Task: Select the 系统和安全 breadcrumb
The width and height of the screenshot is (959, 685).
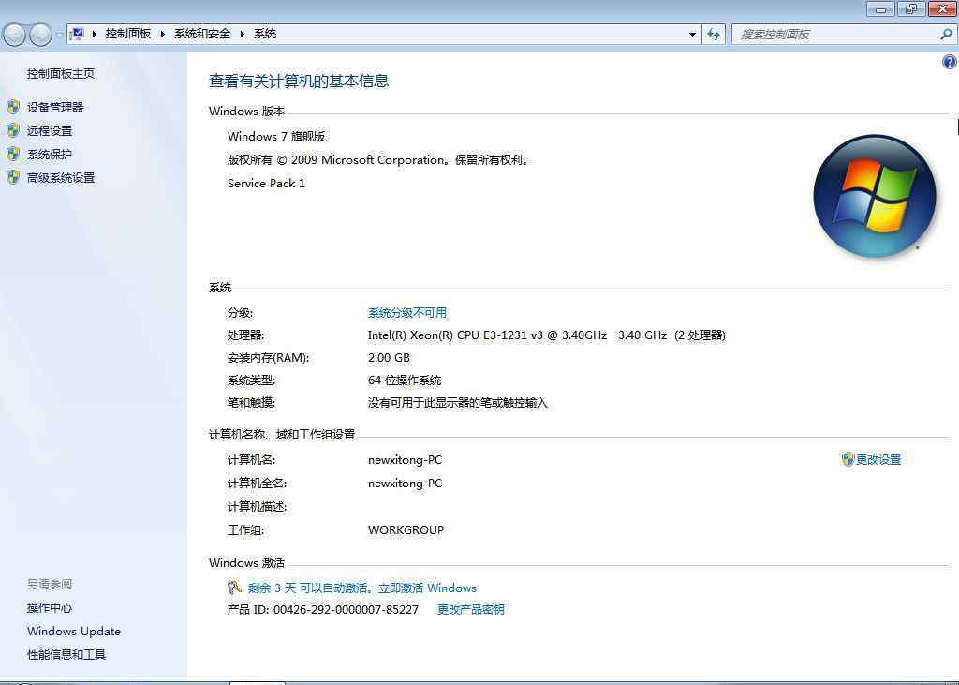Action: (202, 34)
